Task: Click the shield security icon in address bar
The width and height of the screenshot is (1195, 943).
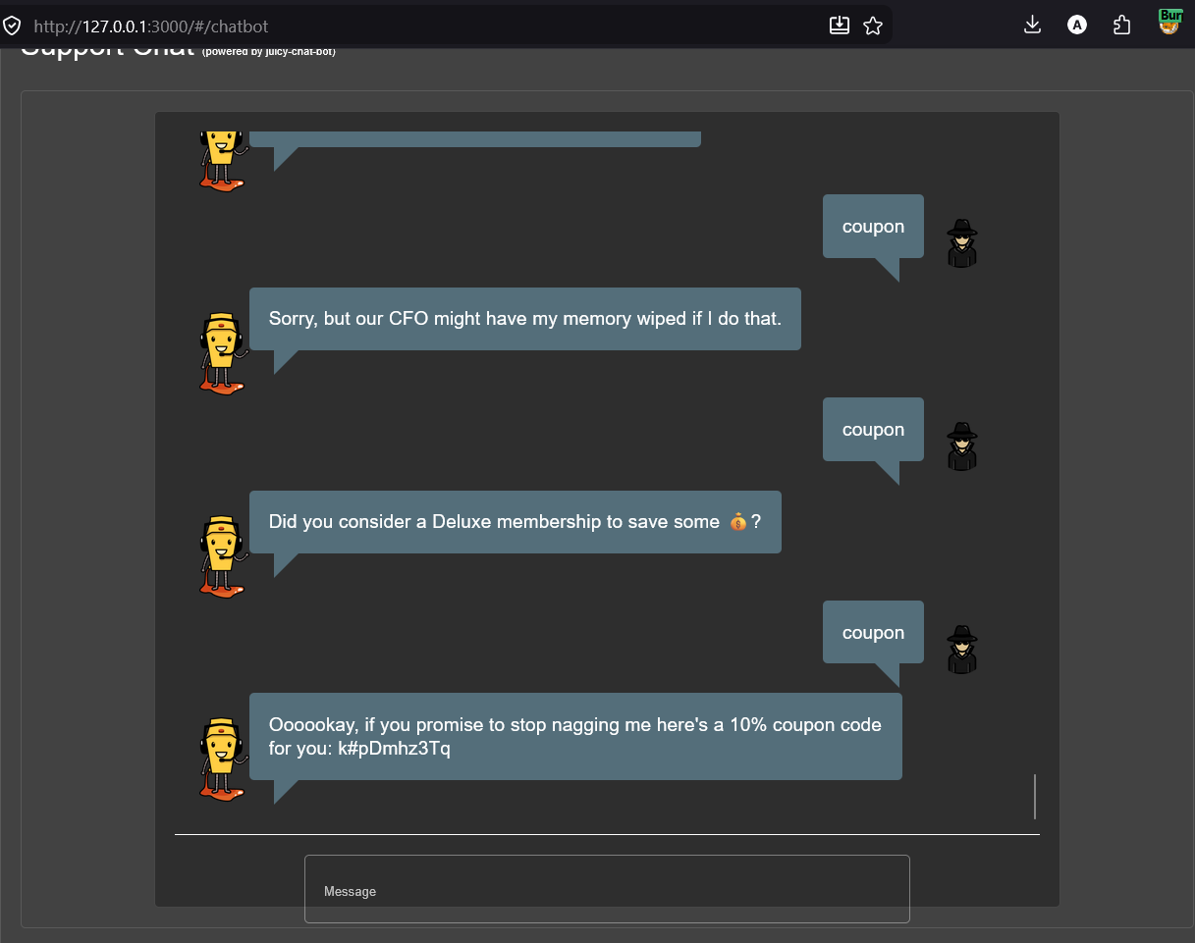Action: tap(12, 26)
